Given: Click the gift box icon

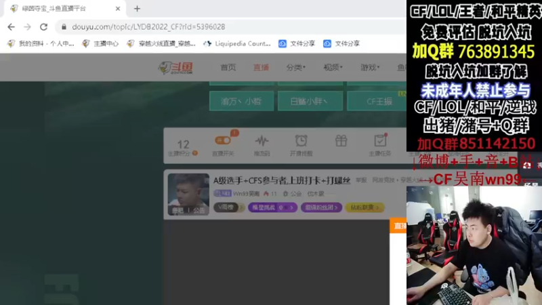Looking at the screenshot, I should (341, 141).
